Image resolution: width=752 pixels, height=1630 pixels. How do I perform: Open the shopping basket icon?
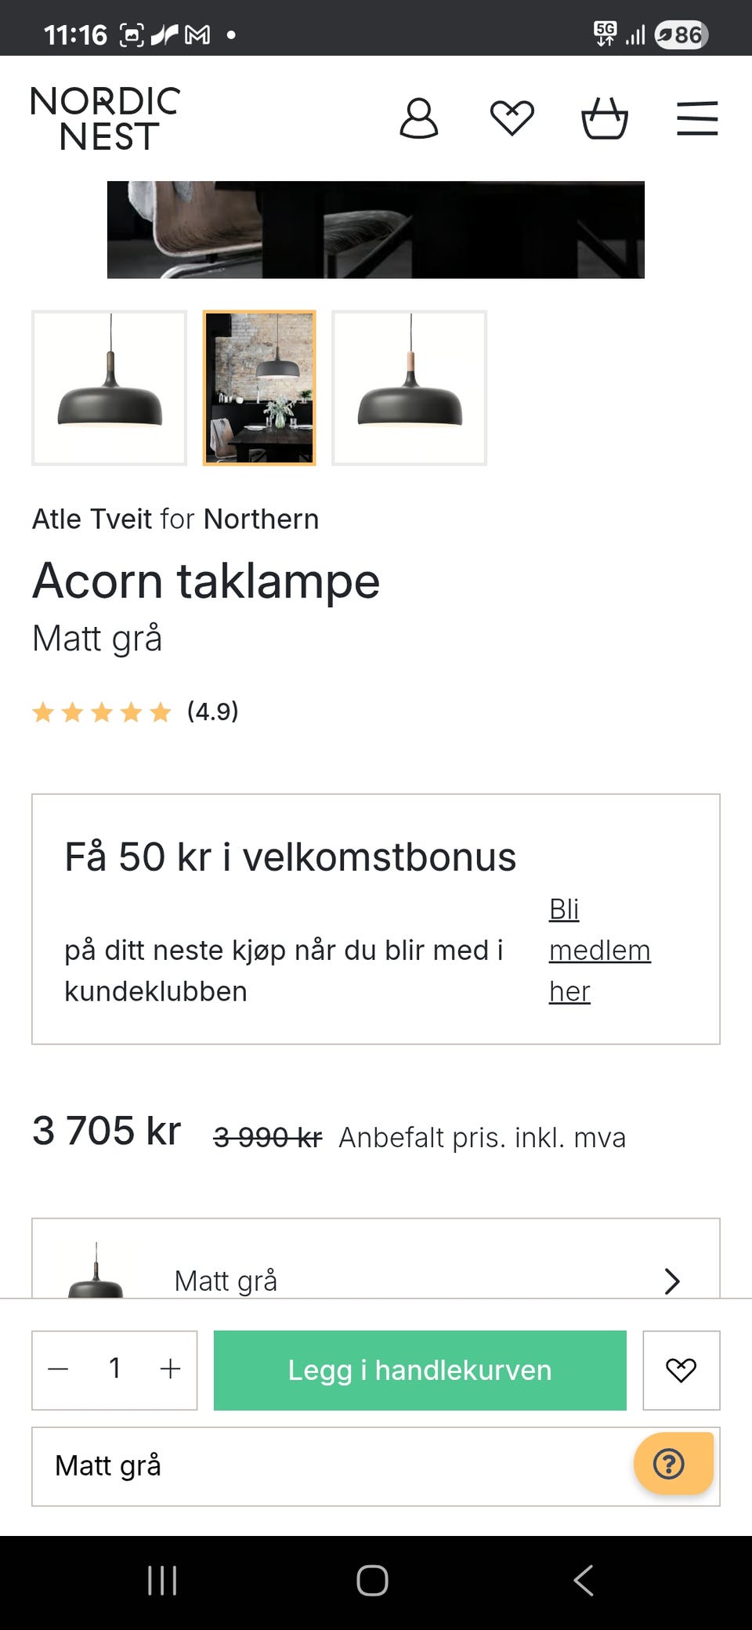(605, 119)
